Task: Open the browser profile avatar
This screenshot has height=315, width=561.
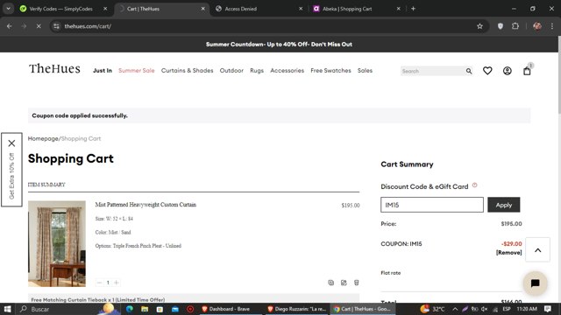Action: (x=537, y=26)
